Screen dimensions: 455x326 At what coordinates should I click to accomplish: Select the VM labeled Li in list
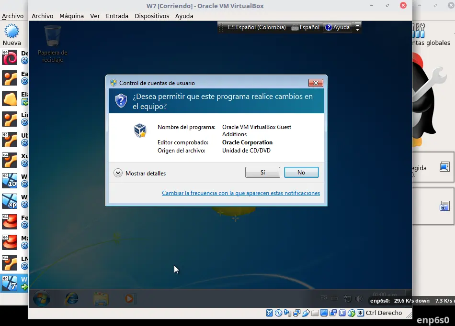(10, 119)
